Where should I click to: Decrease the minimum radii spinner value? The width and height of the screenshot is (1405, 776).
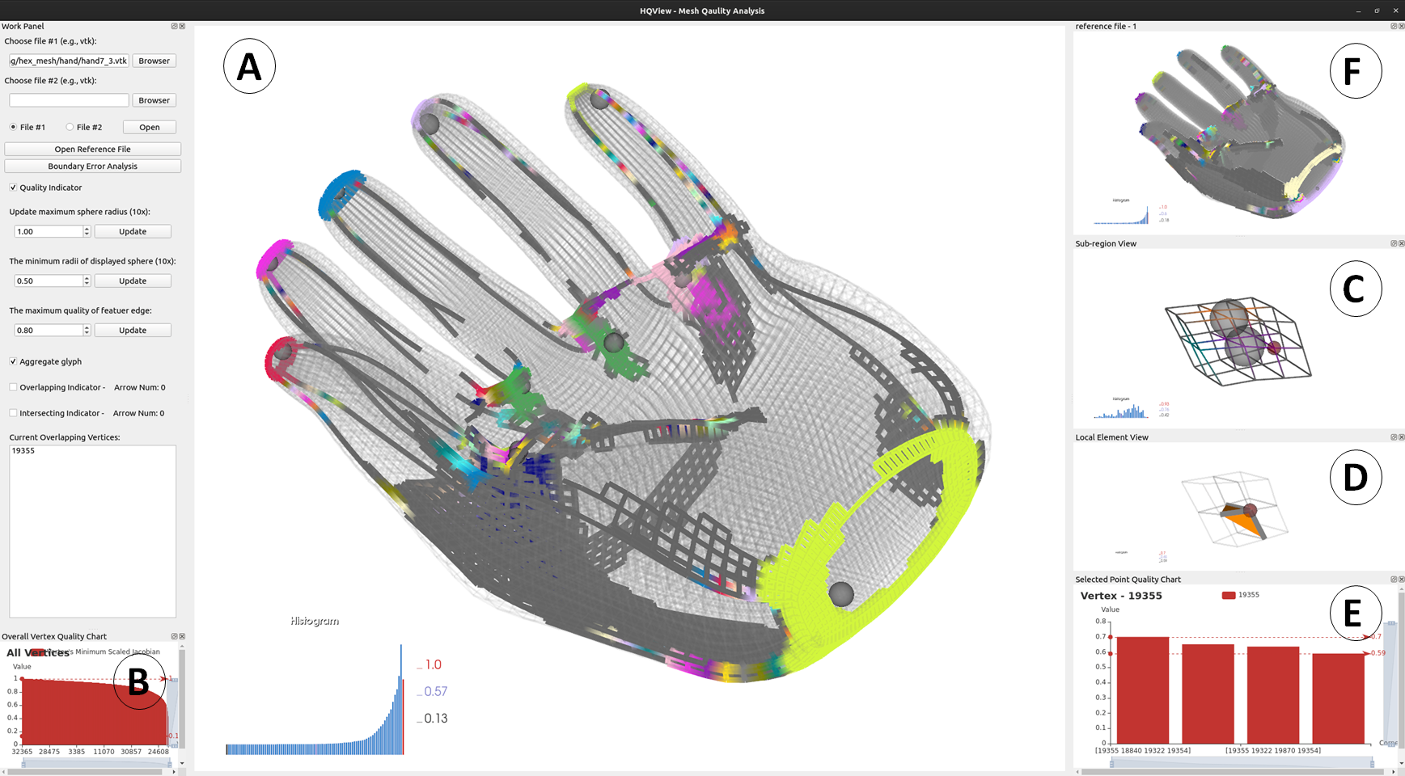pyautogui.click(x=87, y=284)
